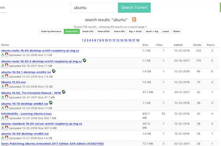Viewport: 221px width, 146px height.
Task: Click the Peers column header
Action: point(211,45)
